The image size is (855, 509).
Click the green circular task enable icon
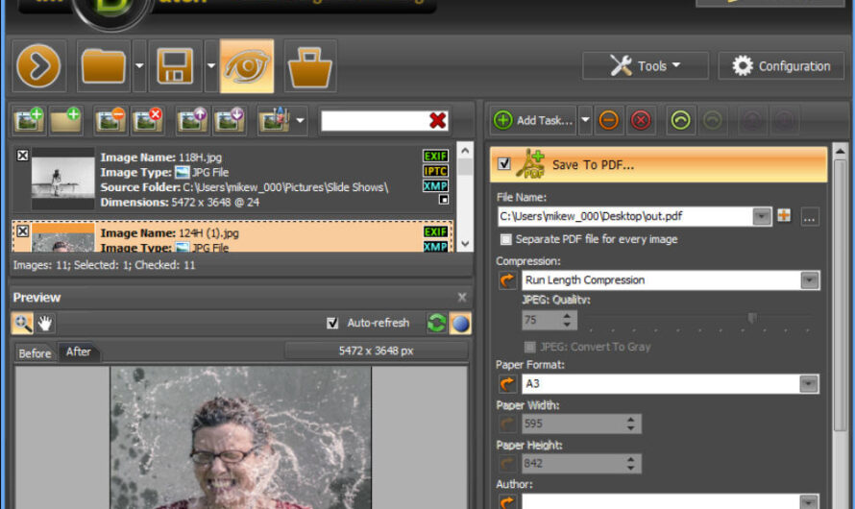(x=680, y=120)
